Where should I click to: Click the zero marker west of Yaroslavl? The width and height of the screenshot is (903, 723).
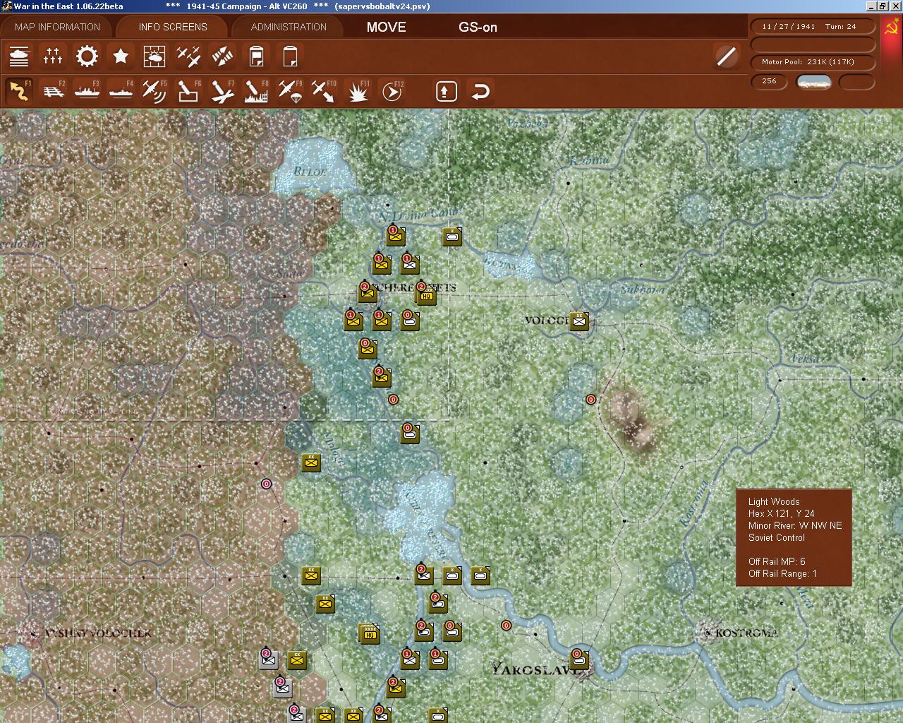(506, 626)
